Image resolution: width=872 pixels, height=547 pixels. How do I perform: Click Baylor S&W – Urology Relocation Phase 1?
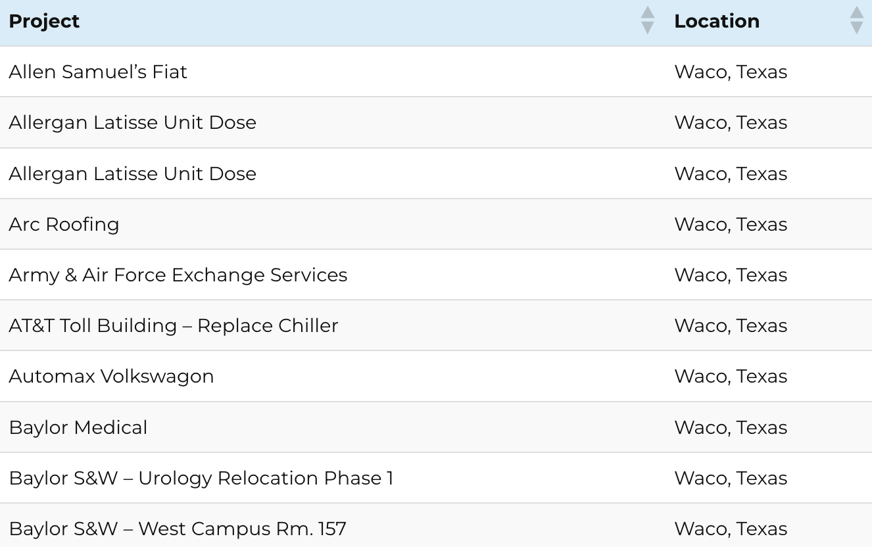tap(201, 478)
